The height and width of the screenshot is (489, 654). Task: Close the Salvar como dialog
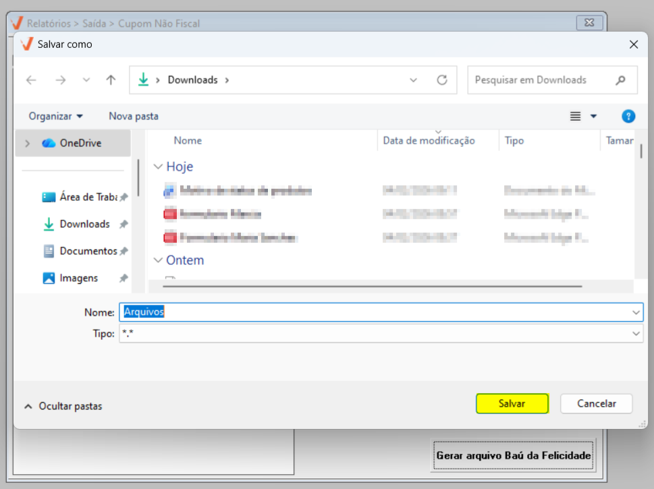(x=634, y=45)
